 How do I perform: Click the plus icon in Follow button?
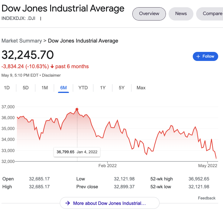198,56
